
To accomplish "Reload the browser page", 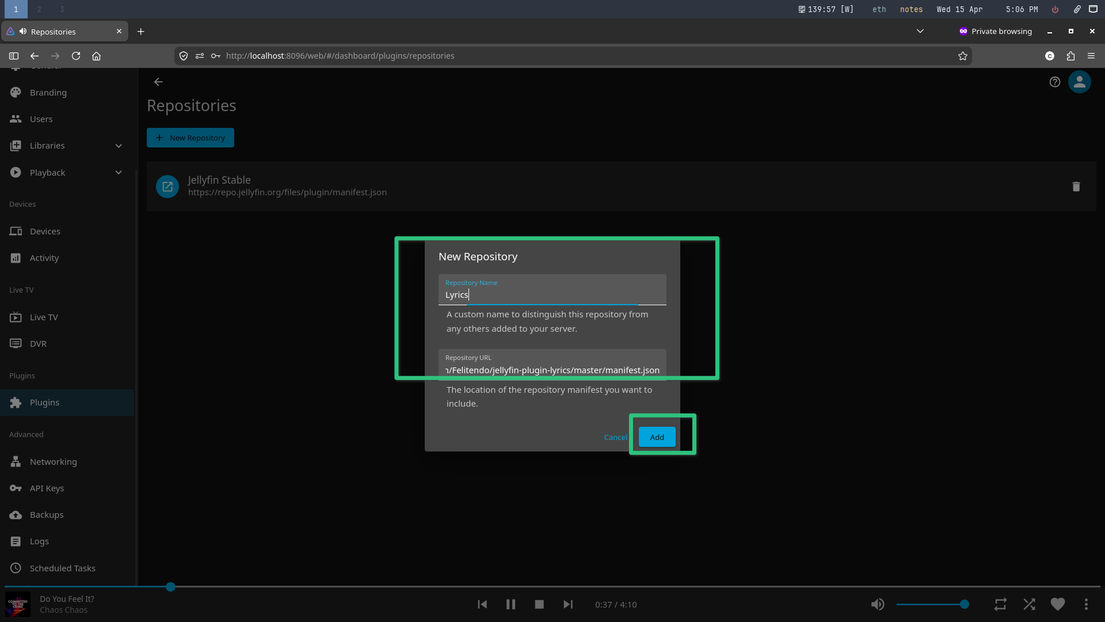I will pyautogui.click(x=76, y=56).
